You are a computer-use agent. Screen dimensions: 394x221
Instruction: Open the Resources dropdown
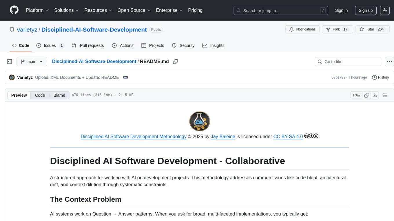(98, 10)
